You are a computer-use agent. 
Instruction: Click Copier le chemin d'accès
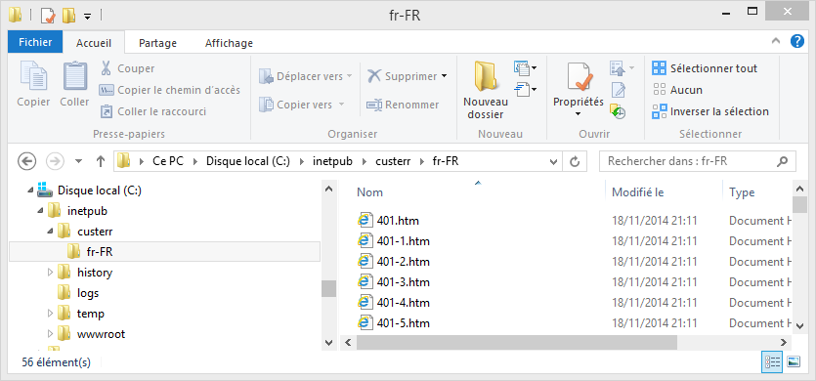coord(170,90)
